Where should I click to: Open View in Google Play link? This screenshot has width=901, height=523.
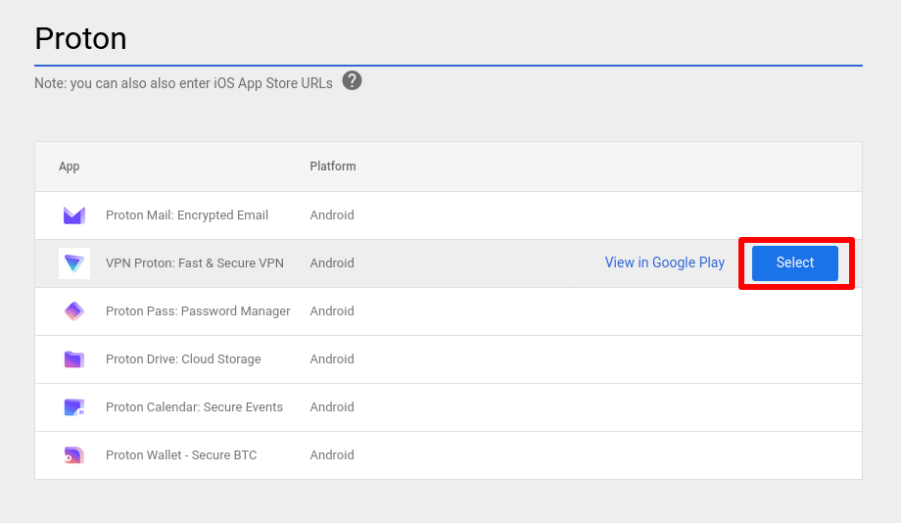pyautogui.click(x=664, y=262)
